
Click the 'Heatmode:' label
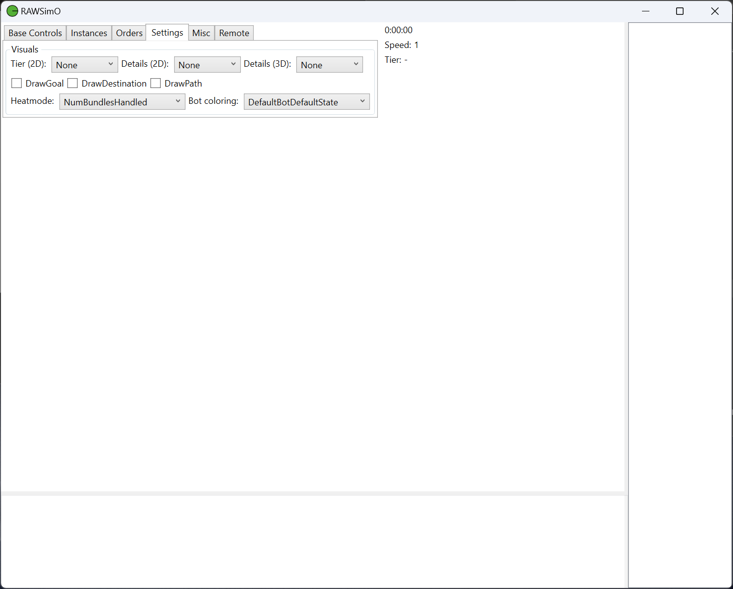pyautogui.click(x=33, y=101)
